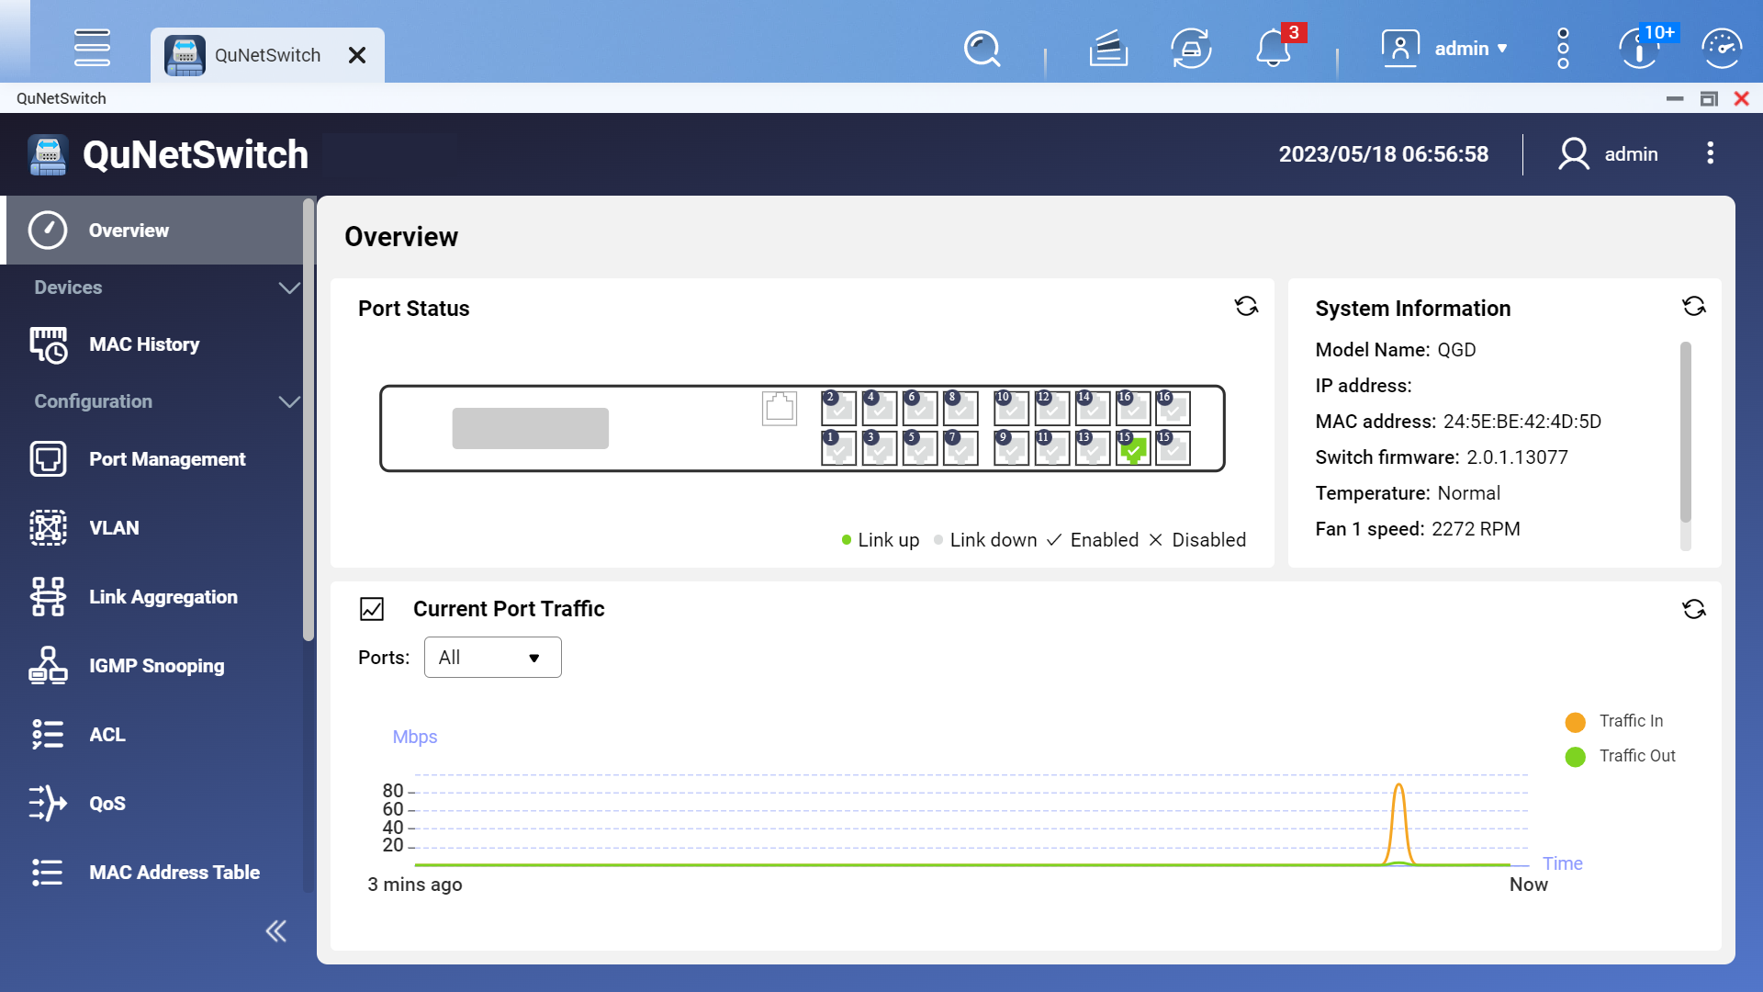This screenshot has height=992, width=1763.
Task: Open the Ports All dropdown
Action: pyautogui.click(x=493, y=658)
